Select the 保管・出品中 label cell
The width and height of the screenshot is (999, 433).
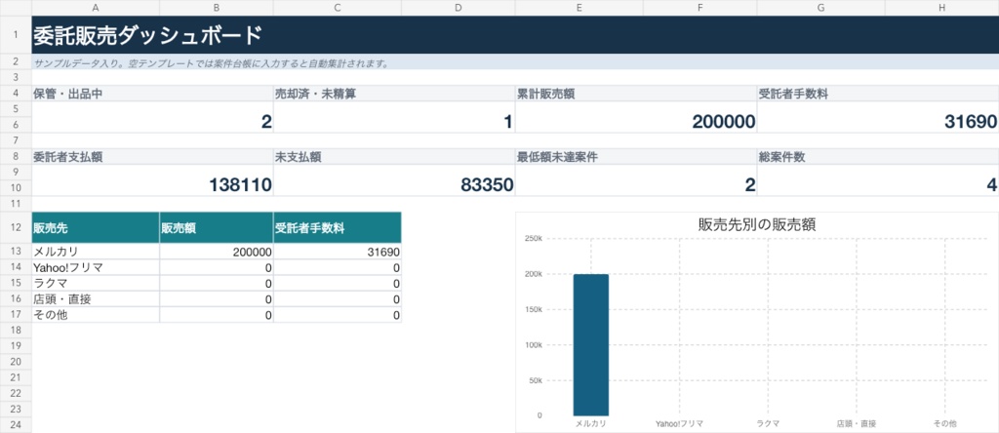pyautogui.click(x=152, y=94)
